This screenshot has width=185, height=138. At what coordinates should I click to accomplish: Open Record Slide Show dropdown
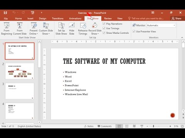click(95, 29)
